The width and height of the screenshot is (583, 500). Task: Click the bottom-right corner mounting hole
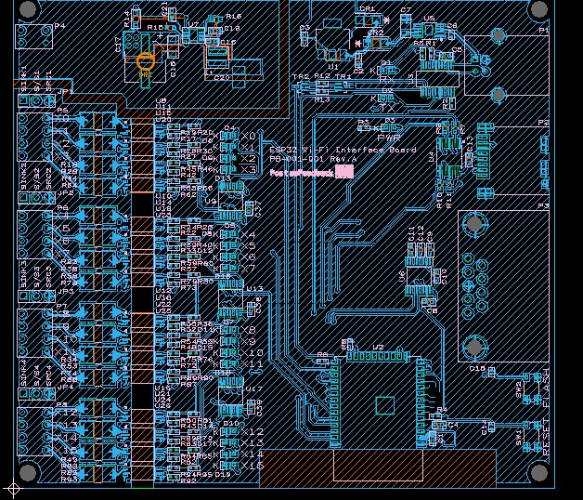538,472
